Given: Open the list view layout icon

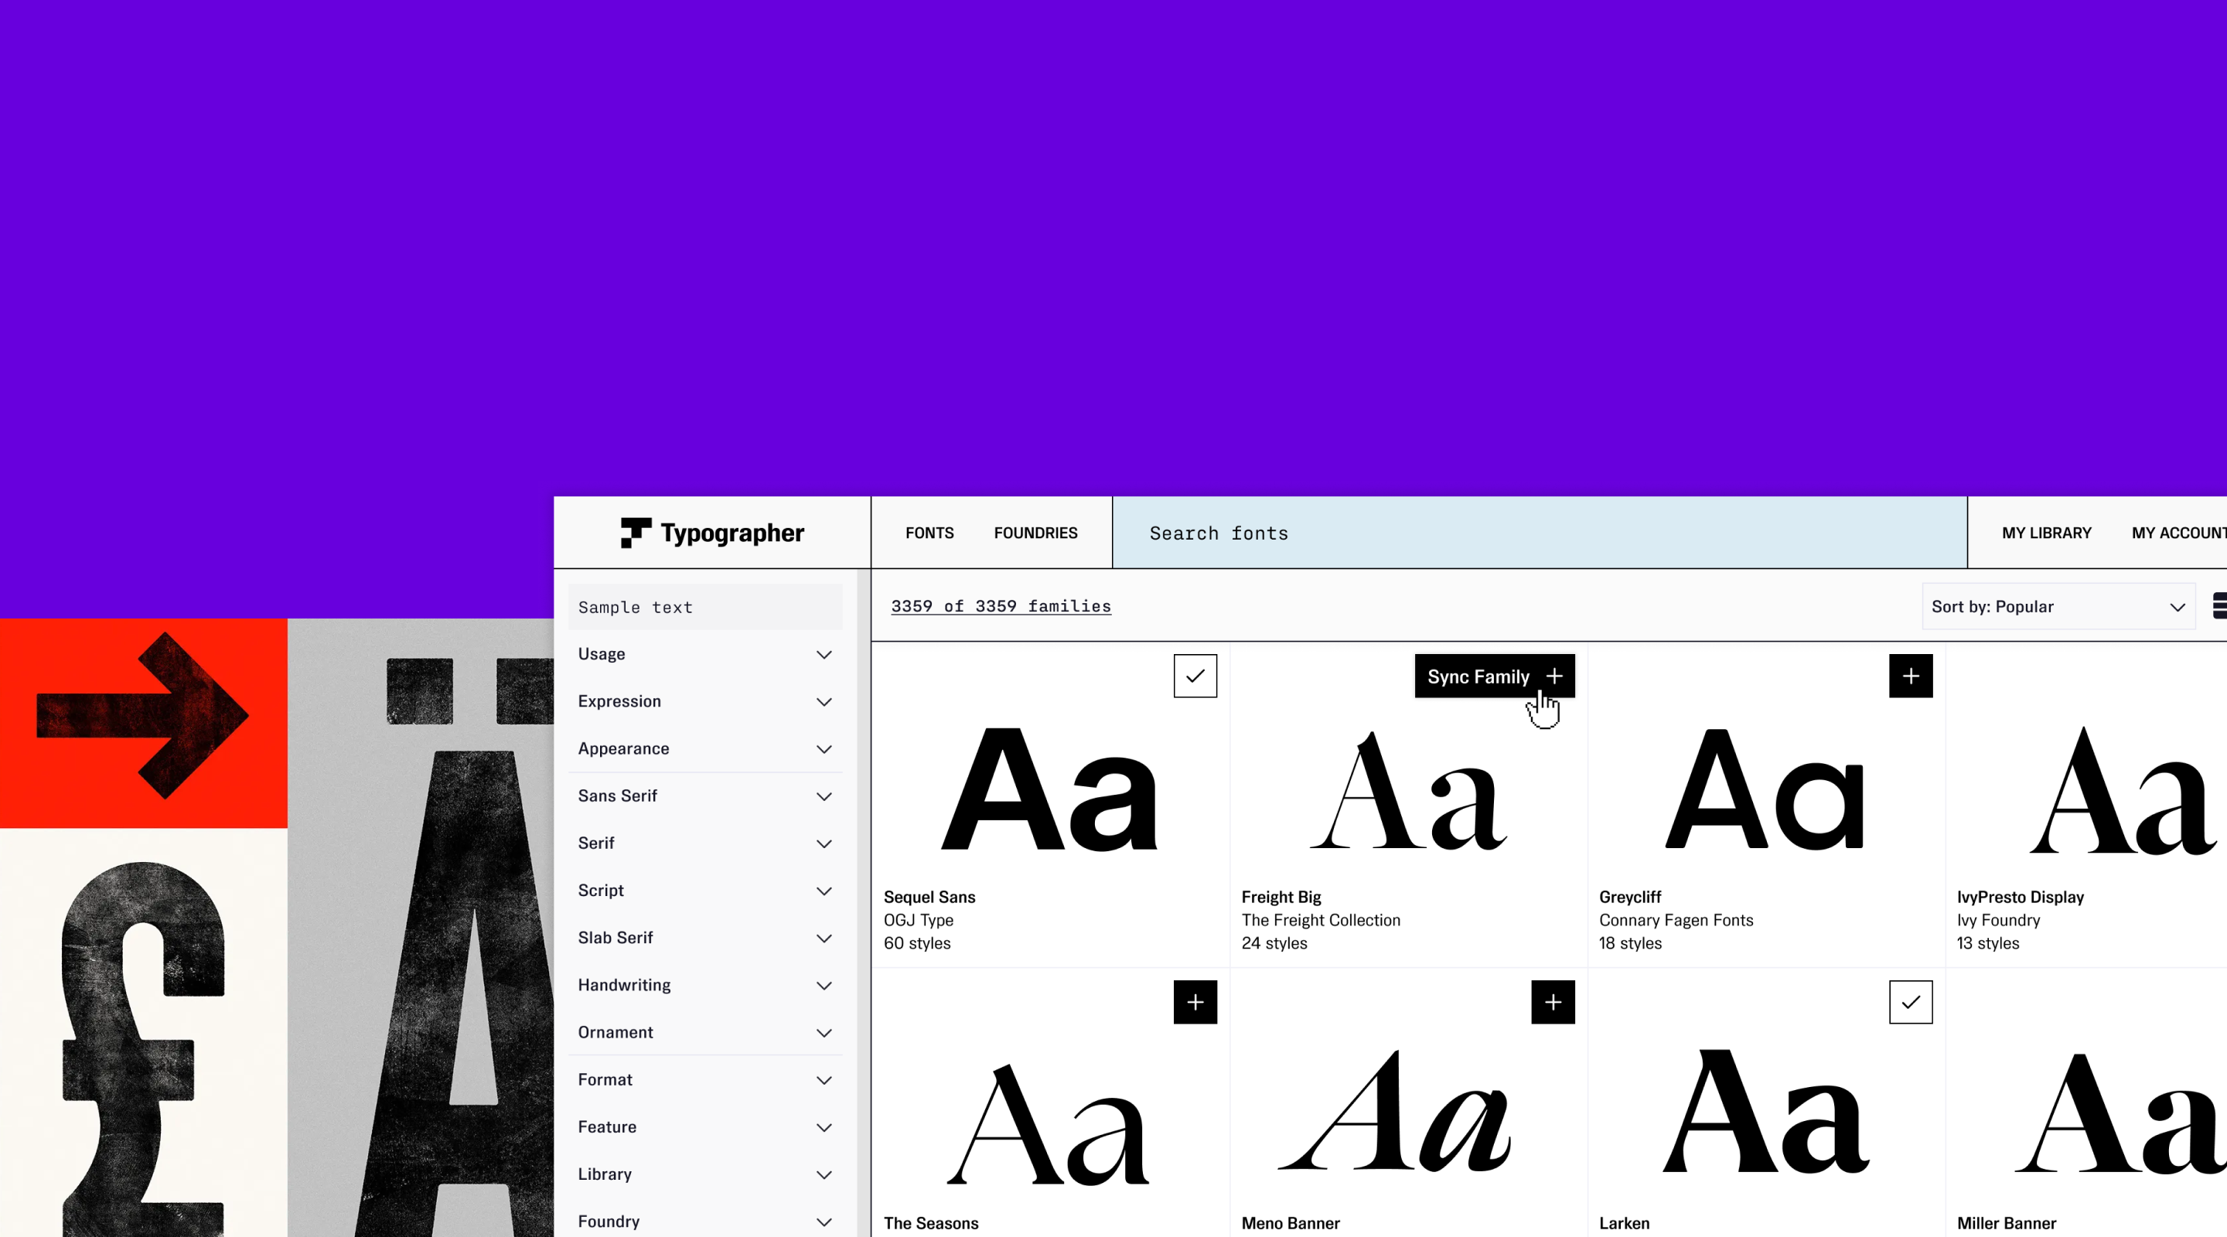Looking at the screenshot, I should (2219, 606).
